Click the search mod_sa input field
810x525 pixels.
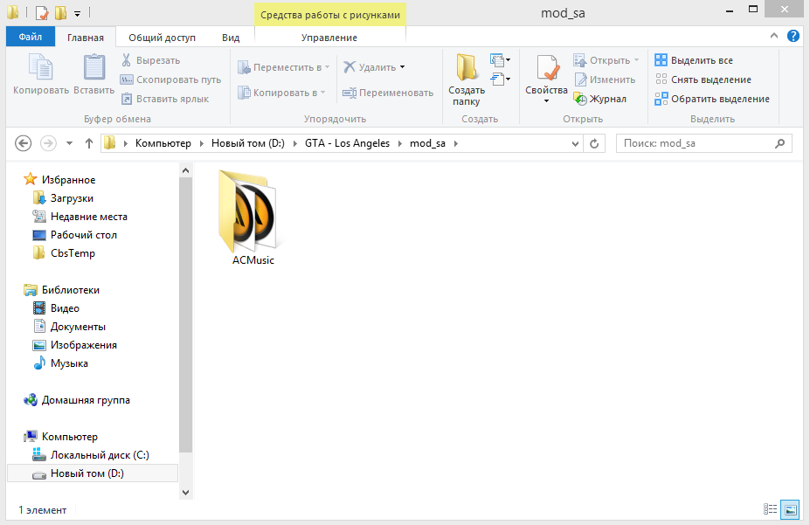click(x=696, y=143)
